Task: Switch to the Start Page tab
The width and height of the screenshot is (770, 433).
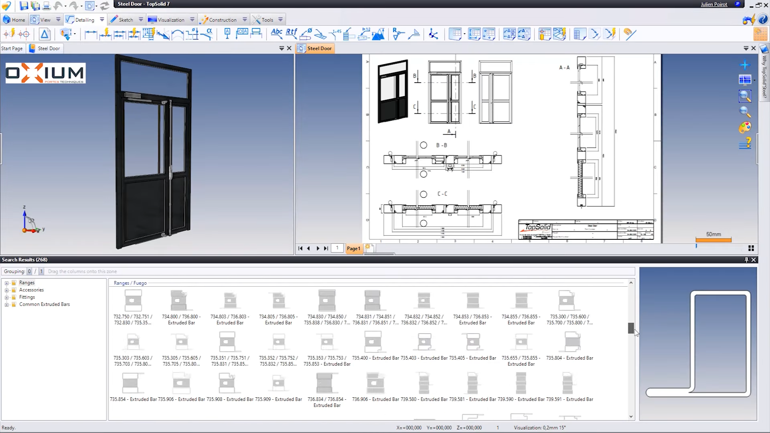Action: pyautogui.click(x=12, y=49)
